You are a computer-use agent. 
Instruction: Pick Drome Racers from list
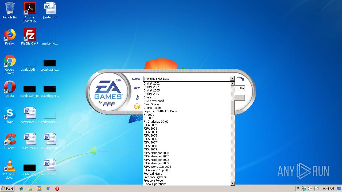pos(152,108)
